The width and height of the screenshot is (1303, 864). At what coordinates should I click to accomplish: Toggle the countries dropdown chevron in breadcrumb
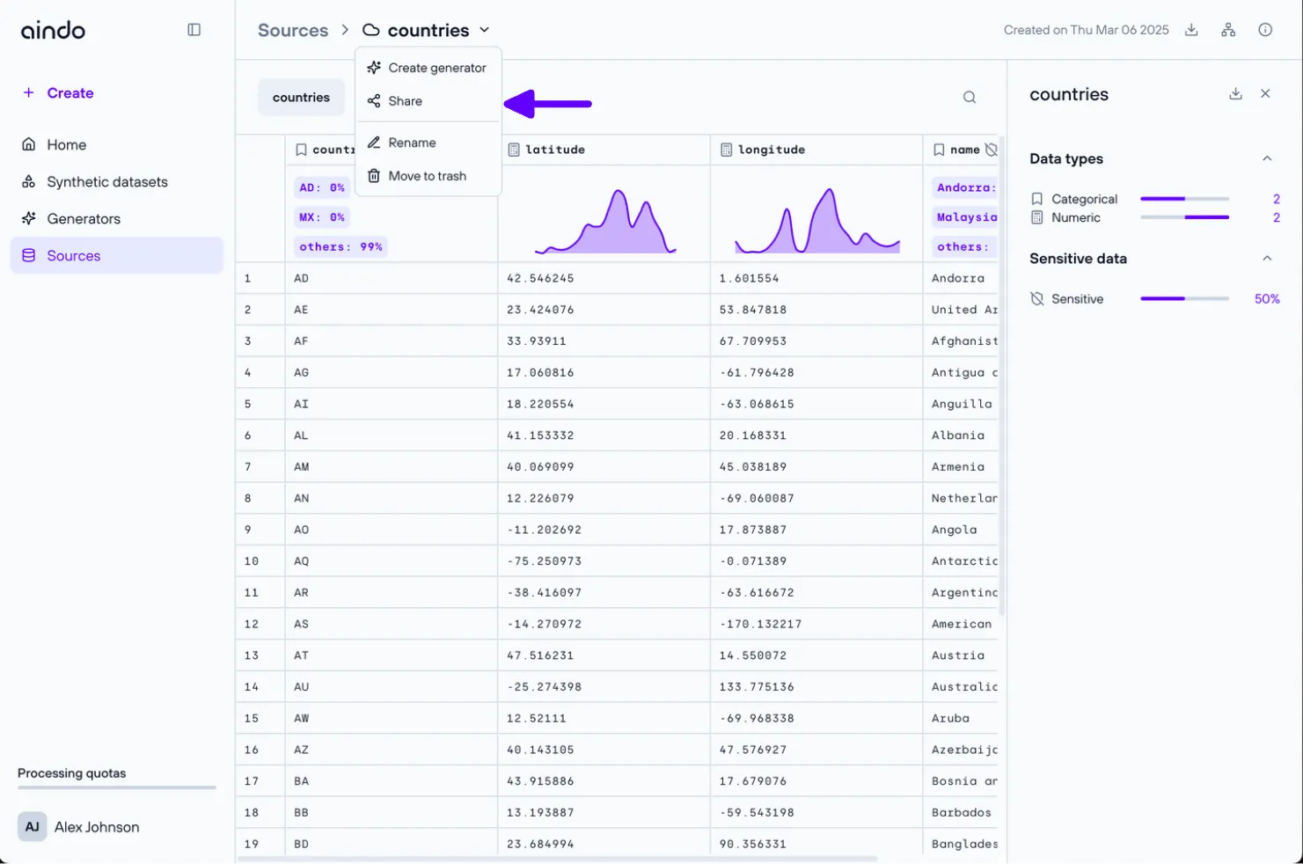coord(484,30)
